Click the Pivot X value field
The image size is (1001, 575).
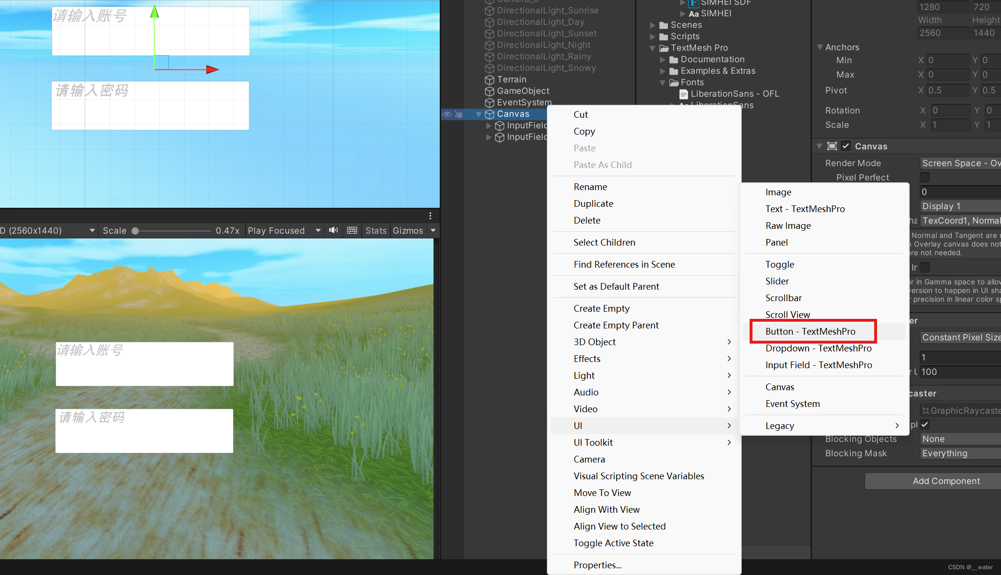[x=947, y=90]
